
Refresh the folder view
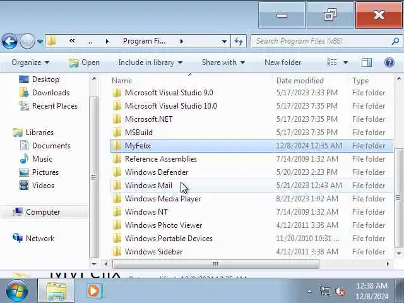[239, 41]
